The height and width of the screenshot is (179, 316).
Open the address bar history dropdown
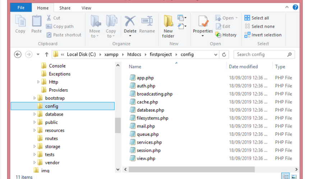coord(216,55)
